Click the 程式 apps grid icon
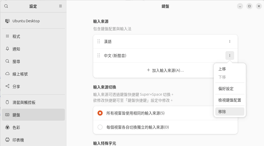 7,36
